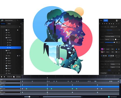The image size is (121, 98).
Task: Click the Export button
Action: (106, 20)
